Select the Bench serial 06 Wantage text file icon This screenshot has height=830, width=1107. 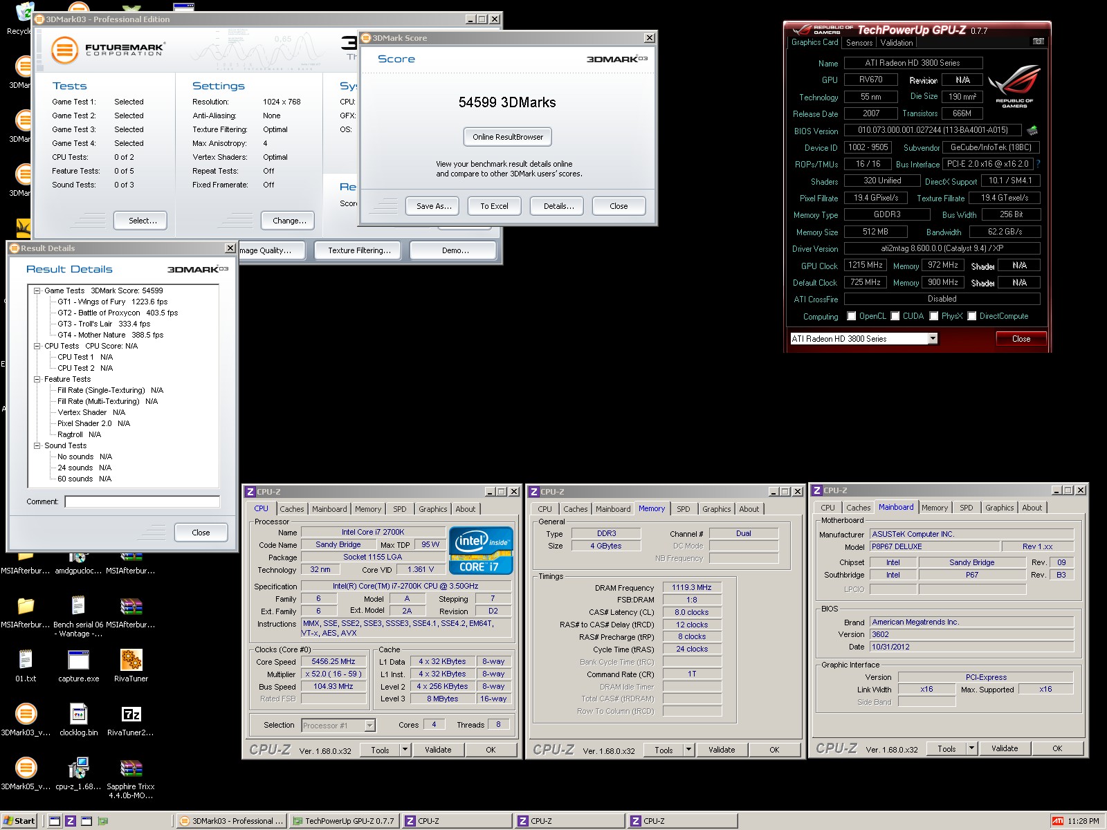pos(79,607)
